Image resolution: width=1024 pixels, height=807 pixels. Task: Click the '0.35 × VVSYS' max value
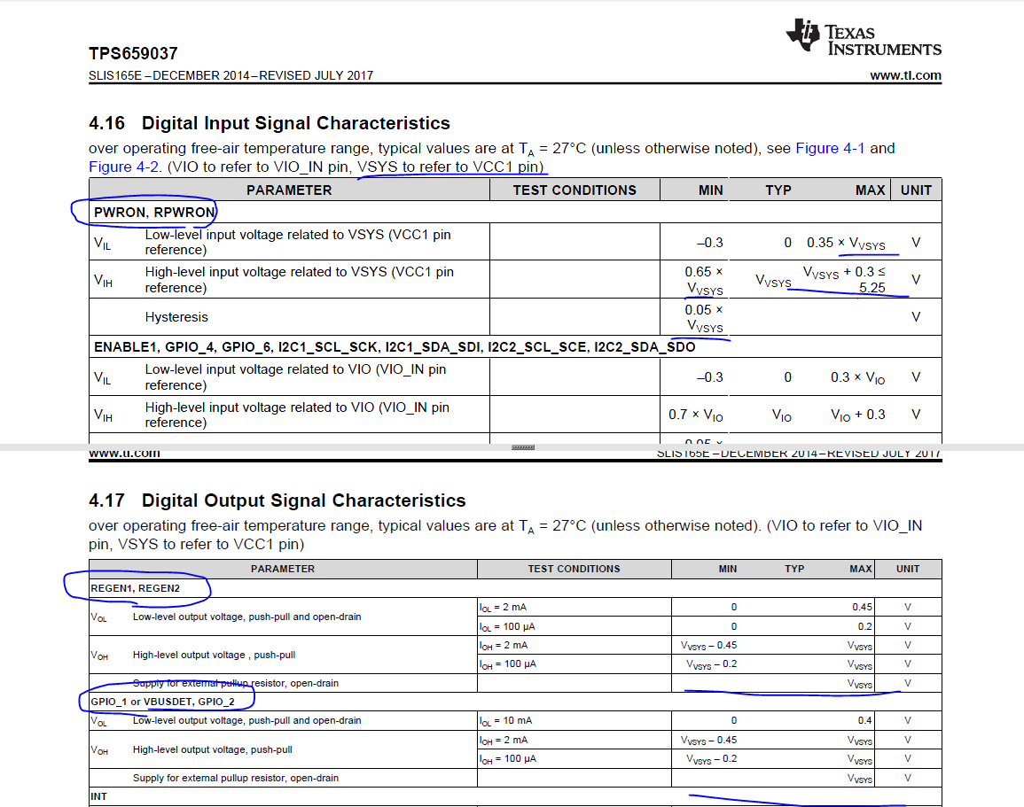coord(846,244)
